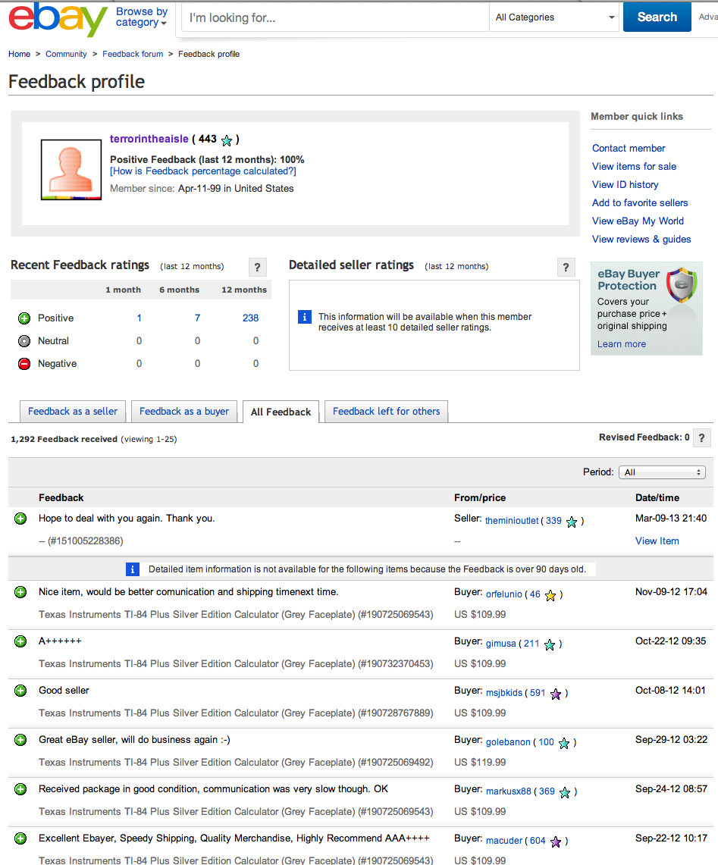718x865 pixels.
Task: Open seller theminioutlet's profile link
Action: (x=512, y=521)
